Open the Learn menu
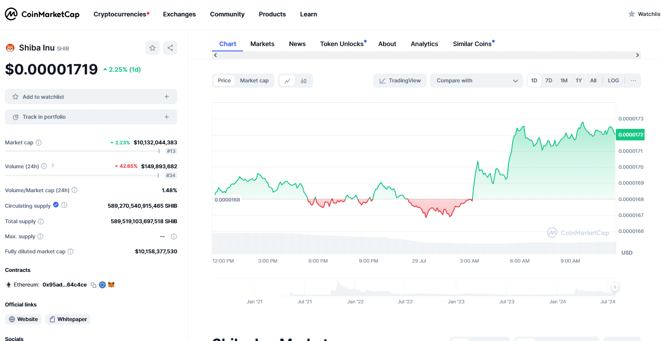This screenshot has height=341, width=661. 309,14
